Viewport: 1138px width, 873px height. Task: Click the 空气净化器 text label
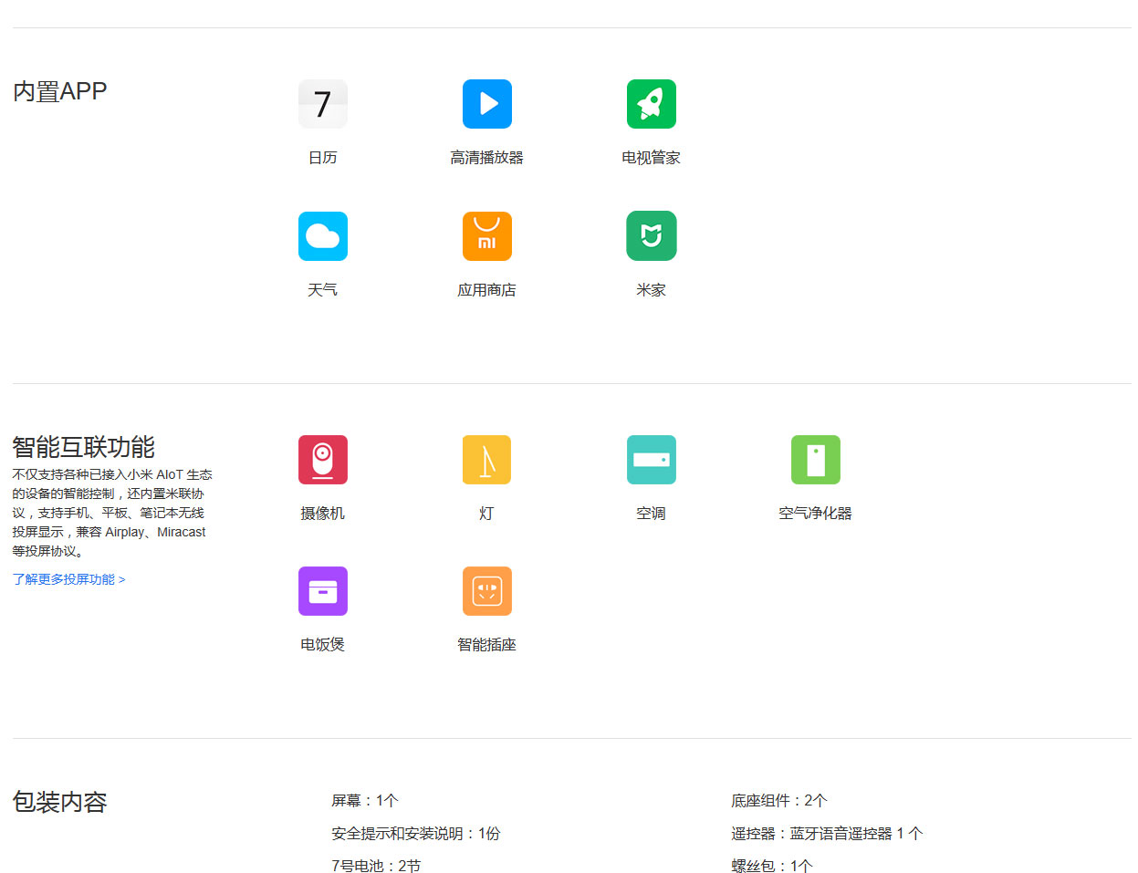click(x=815, y=514)
